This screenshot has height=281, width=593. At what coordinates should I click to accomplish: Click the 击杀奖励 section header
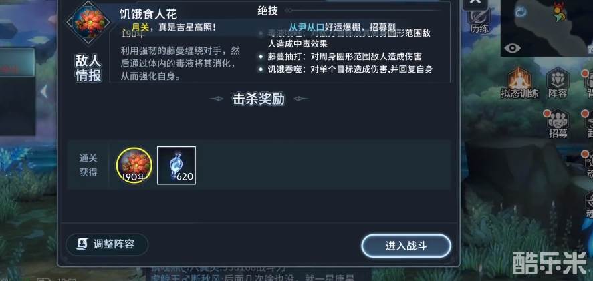[259, 99]
